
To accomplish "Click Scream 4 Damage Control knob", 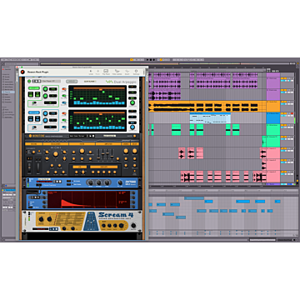I will pyautogui.click(x=41, y=219).
